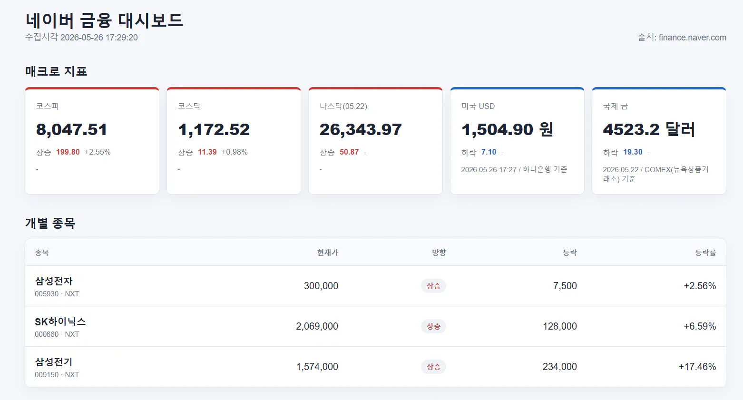Click the "등락" column header
Screen dimensions: 743x400
tap(570, 253)
